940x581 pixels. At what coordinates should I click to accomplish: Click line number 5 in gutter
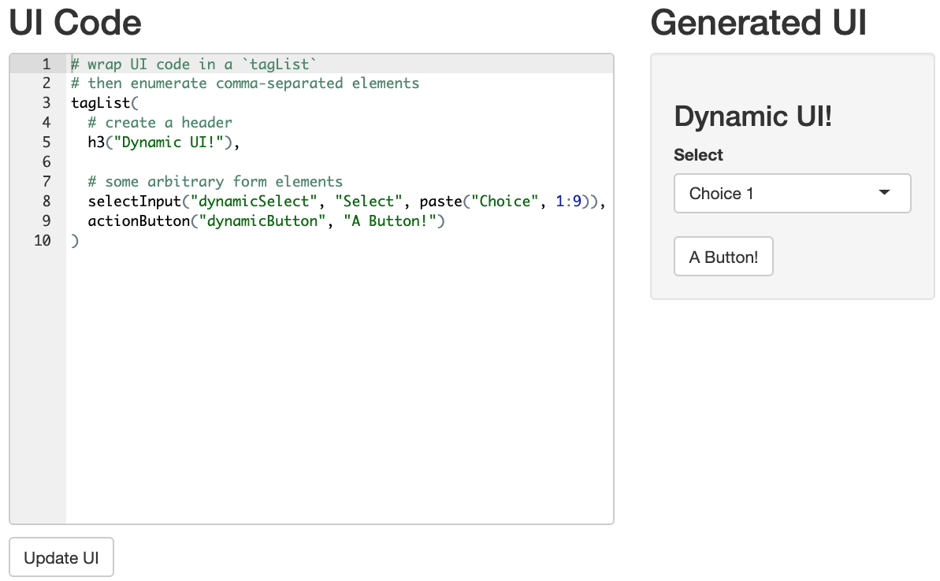tap(46, 142)
